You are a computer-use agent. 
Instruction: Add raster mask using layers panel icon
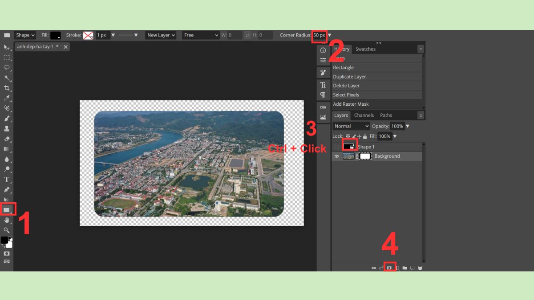click(389, 268)
